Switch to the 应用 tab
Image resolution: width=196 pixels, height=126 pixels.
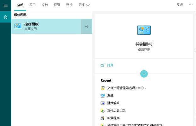pos(32,5)
